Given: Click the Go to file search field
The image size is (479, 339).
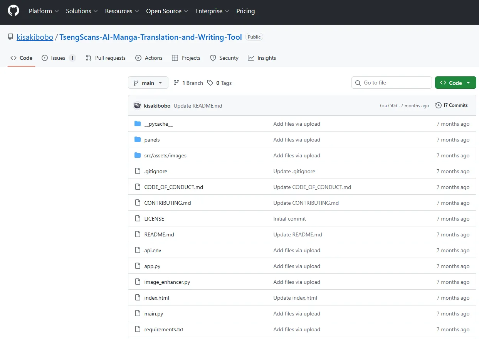Looking at the screenshot, I should point(392,83).
